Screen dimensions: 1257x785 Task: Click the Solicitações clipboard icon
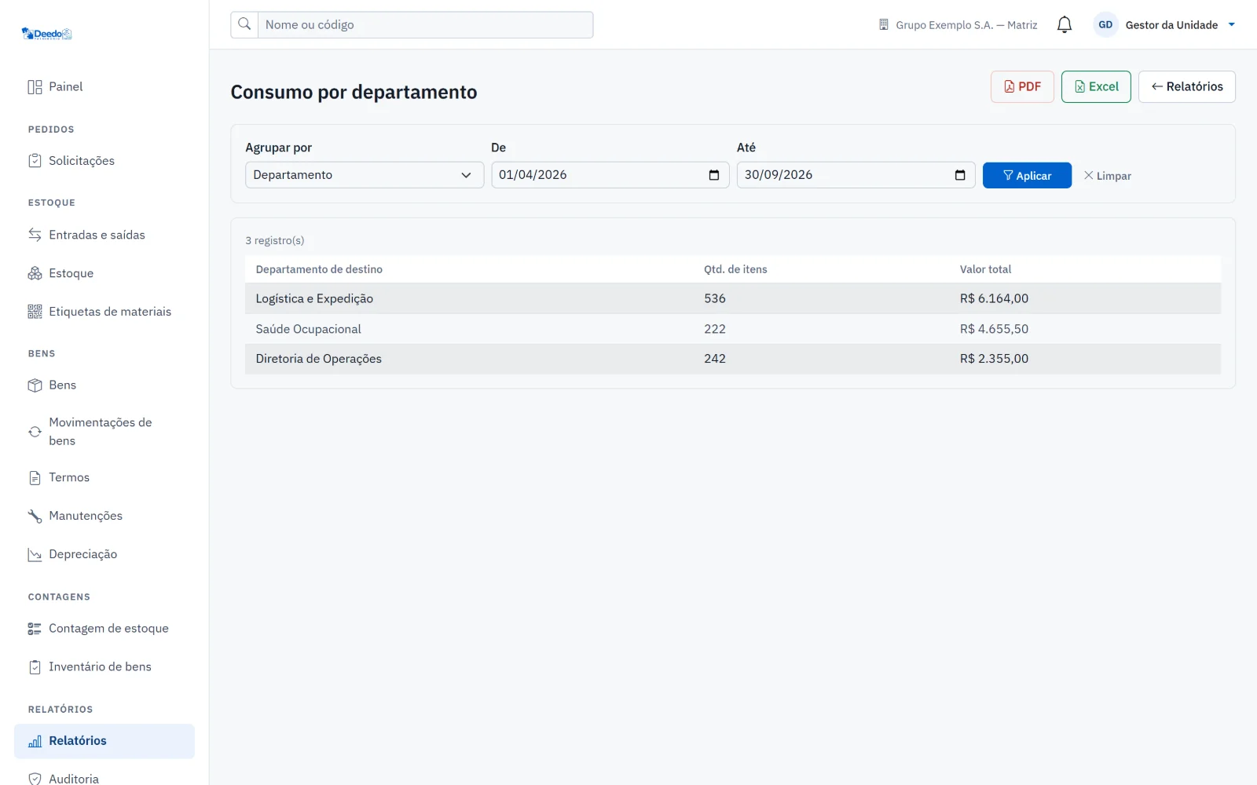[x=35, y=161]
